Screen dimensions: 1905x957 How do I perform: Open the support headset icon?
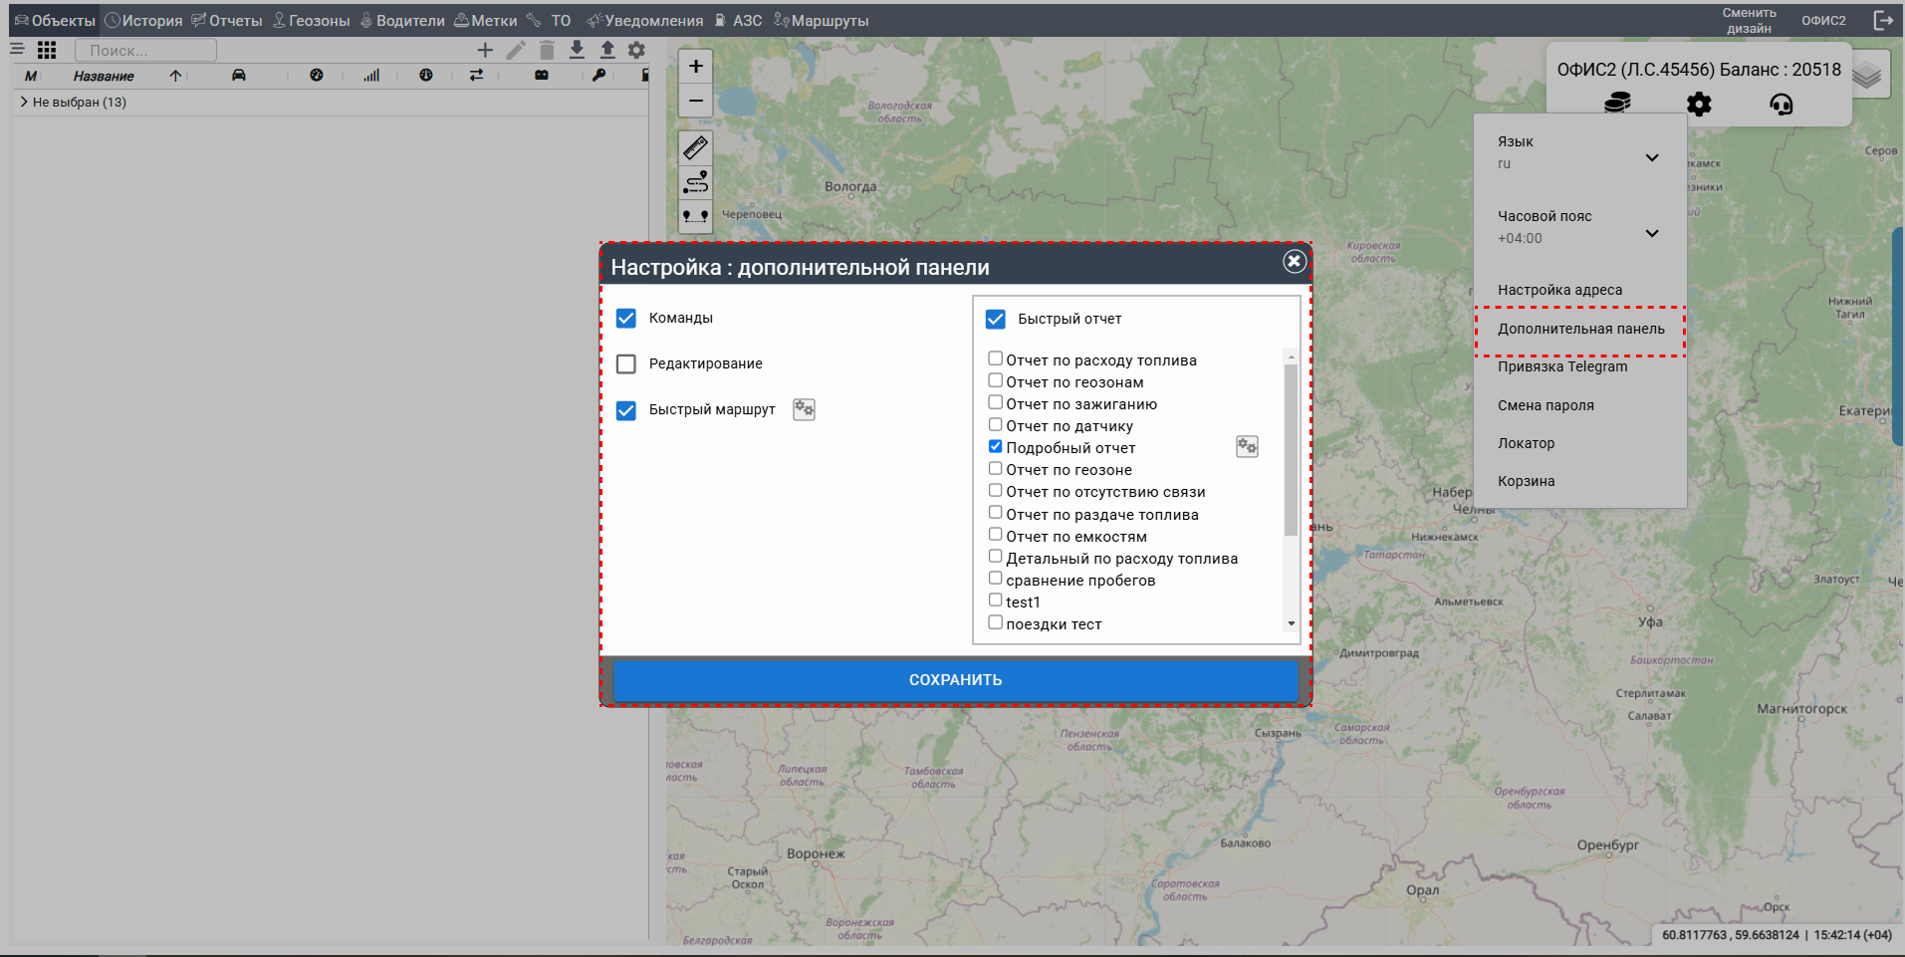[1781, 104]
